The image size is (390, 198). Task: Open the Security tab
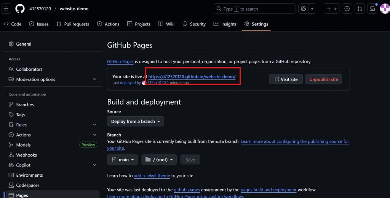point(194,24)
